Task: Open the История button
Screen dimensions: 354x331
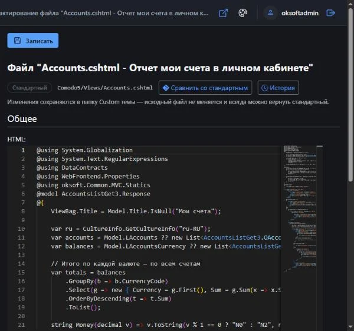Action: click(278, 88)
